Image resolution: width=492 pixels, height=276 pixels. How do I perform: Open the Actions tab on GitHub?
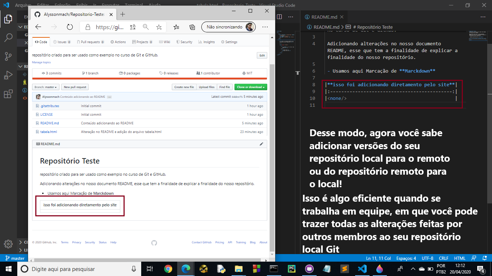tap(118, 42)
